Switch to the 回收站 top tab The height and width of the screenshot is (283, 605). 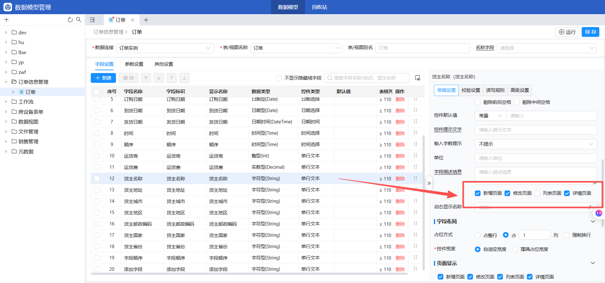[320, 7]
